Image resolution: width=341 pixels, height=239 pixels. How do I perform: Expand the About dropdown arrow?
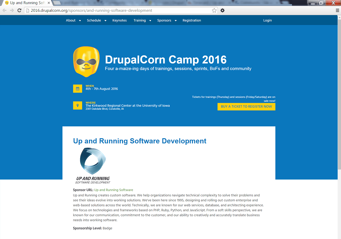[x=80, y=21]
